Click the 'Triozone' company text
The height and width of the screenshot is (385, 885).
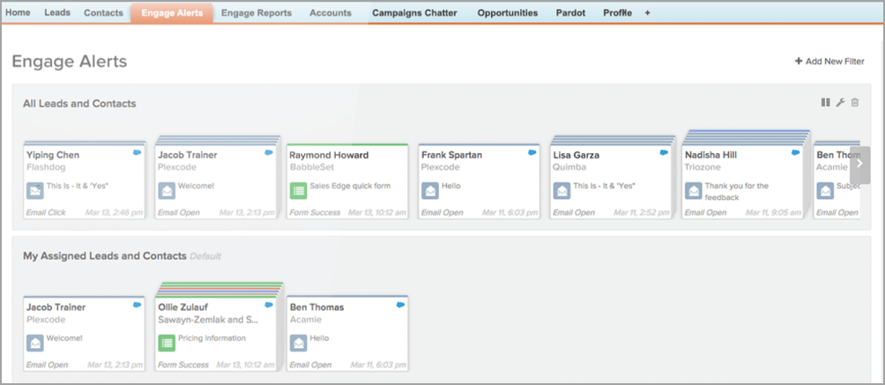click(x=703, y=167)
